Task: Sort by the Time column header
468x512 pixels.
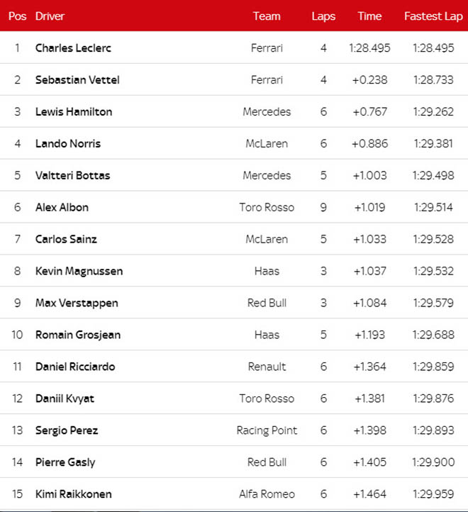Action: tap(369, 16)
